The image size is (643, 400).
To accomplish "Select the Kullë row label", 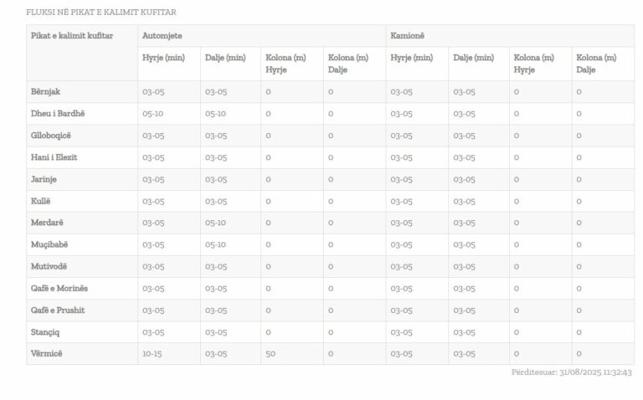I will 41,201.
